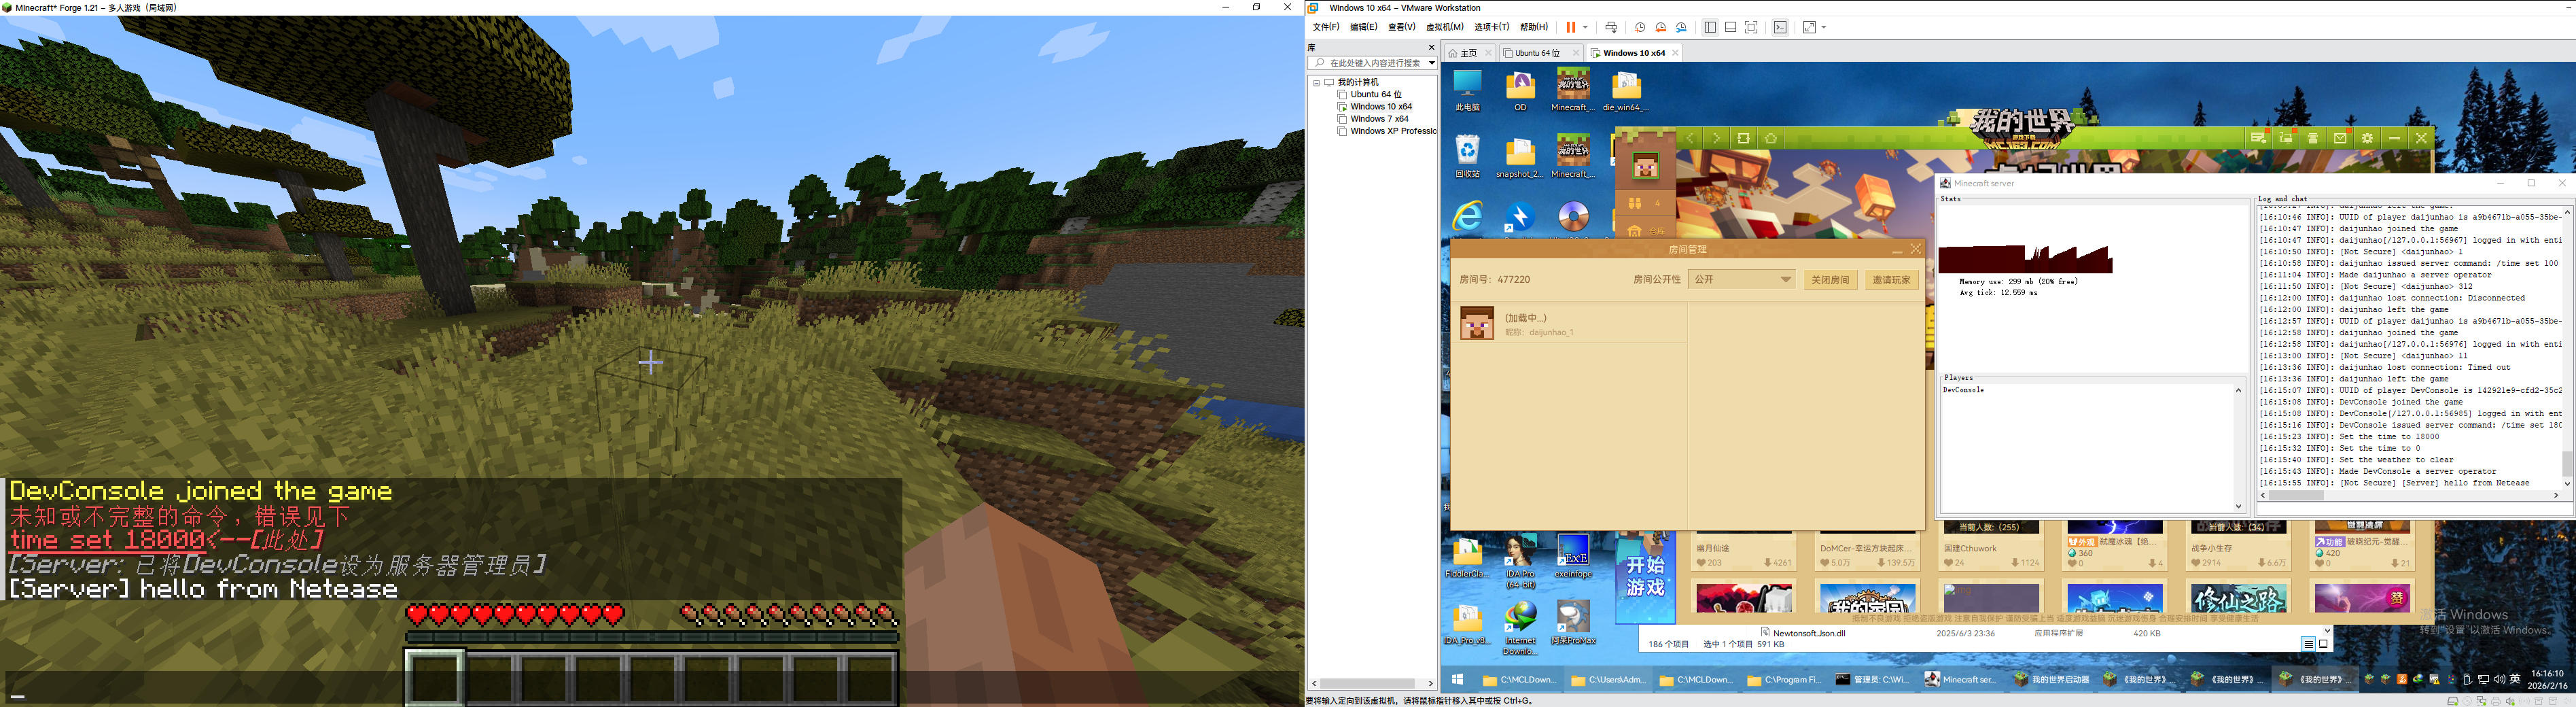
Task: Open the library search dropdown arrow
Action: pyautogui.click(x=1431, y=63)
